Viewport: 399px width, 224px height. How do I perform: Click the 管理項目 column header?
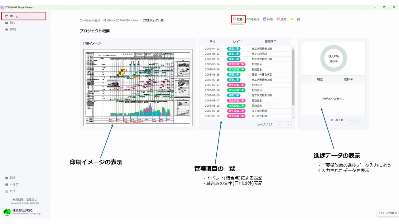[271, 42]
